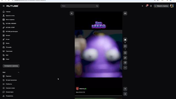176x99 pixels.
Task: Go to previous short with up arrow
Action: [125, 89]
